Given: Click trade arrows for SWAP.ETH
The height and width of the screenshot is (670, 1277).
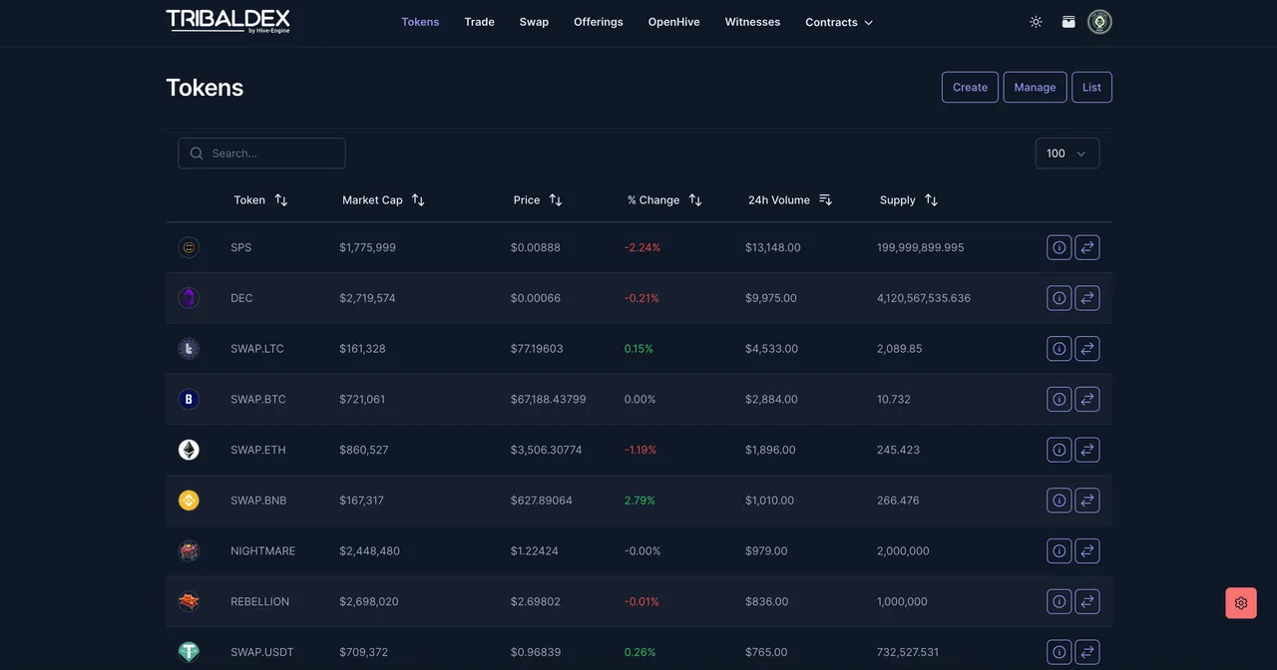Looking at the screenshot, I should click(x=1087, y=450).
